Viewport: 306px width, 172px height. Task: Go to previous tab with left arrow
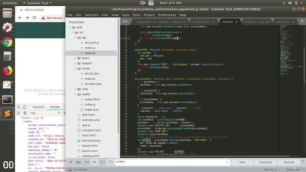click(x=123, y=21)
